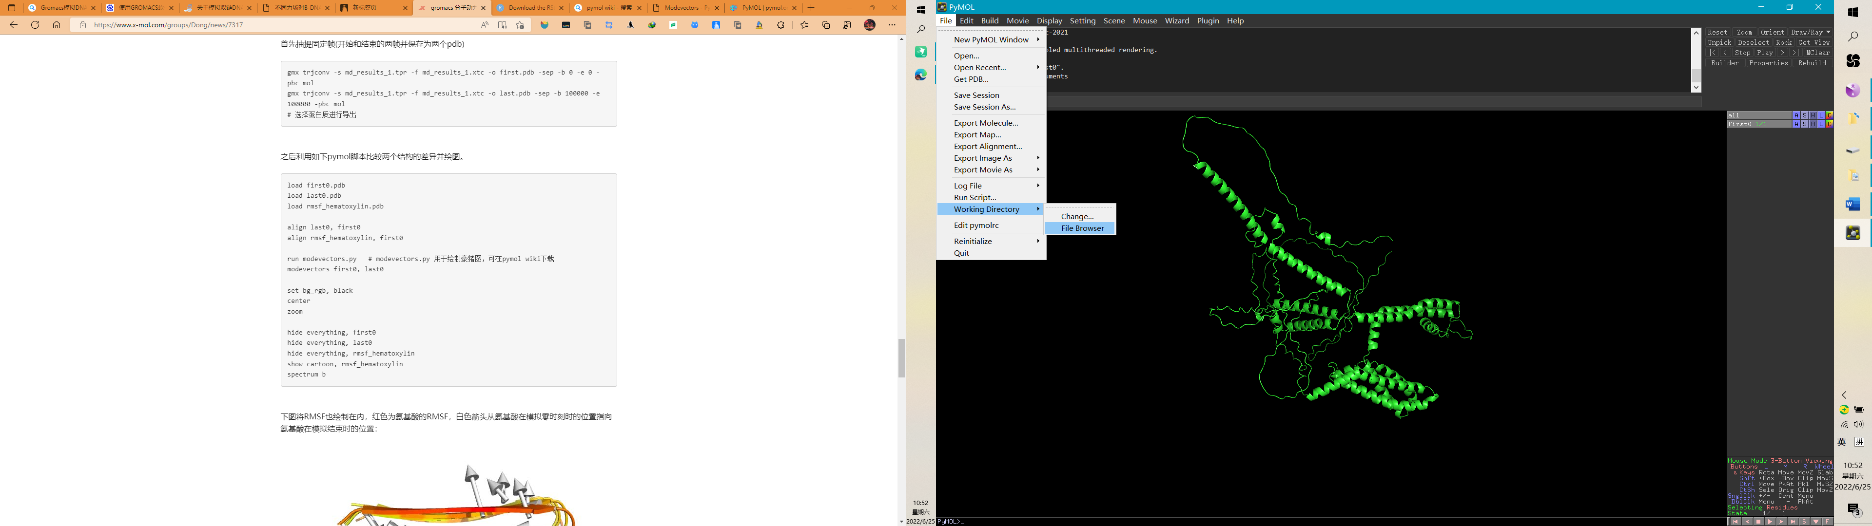
Task: Click the F fullscreen button in playback bar
Action: click(x=1828, y=522)
